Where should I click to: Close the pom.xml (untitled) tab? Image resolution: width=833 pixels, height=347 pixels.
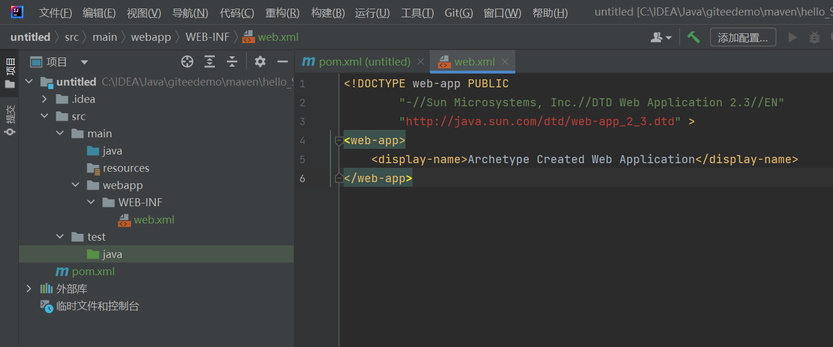pos(421,62)
